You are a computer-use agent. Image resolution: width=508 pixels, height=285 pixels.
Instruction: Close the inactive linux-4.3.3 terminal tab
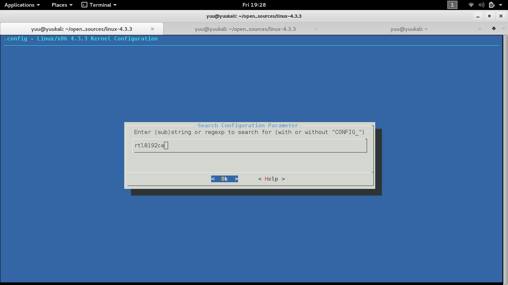click(316, 29)
